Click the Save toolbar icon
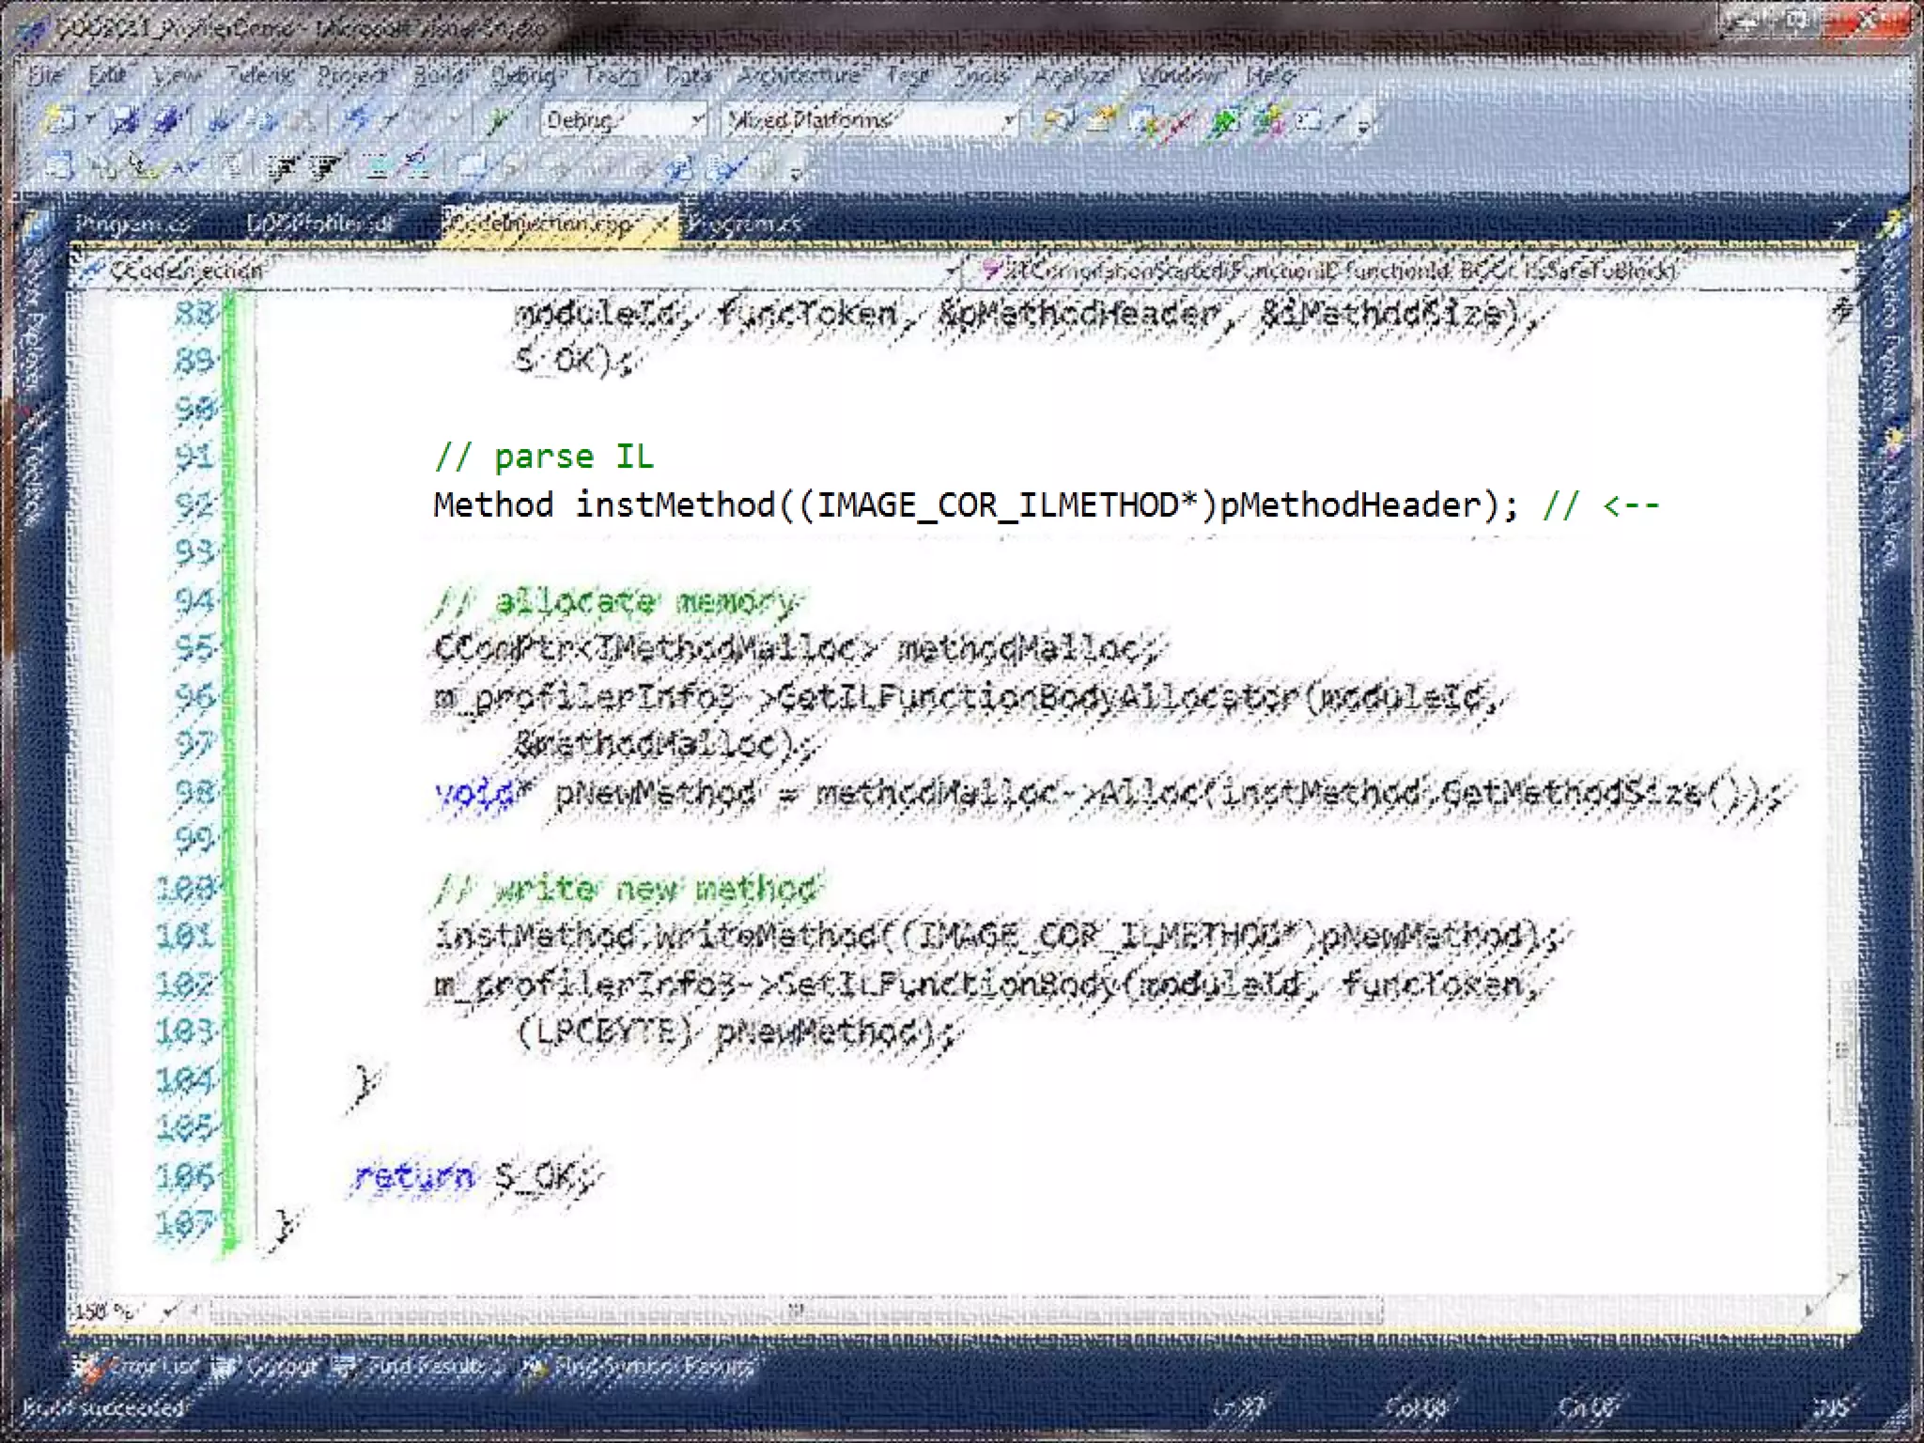This screenshot has height=1443, width=1924. 123,120
